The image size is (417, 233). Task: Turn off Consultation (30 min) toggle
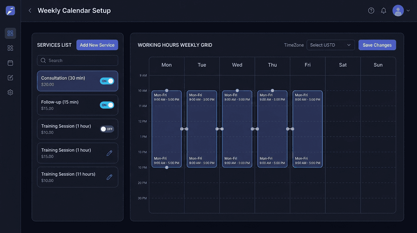point(107,81)
